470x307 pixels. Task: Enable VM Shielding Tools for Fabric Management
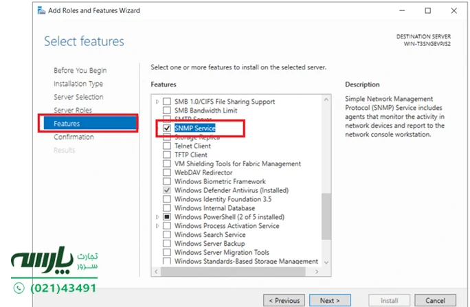tap(167, 163)
